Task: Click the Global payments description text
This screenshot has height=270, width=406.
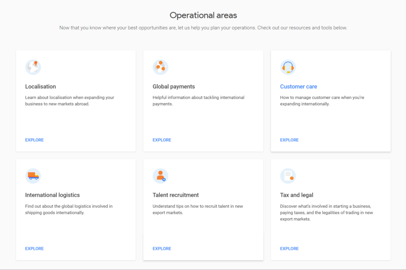Action: click(198, 101)
